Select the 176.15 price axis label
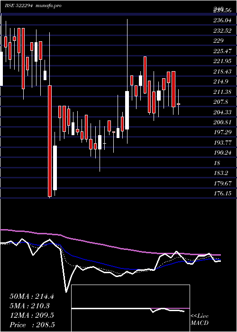The width and height of the screenshot is (237, 332). 222,194
